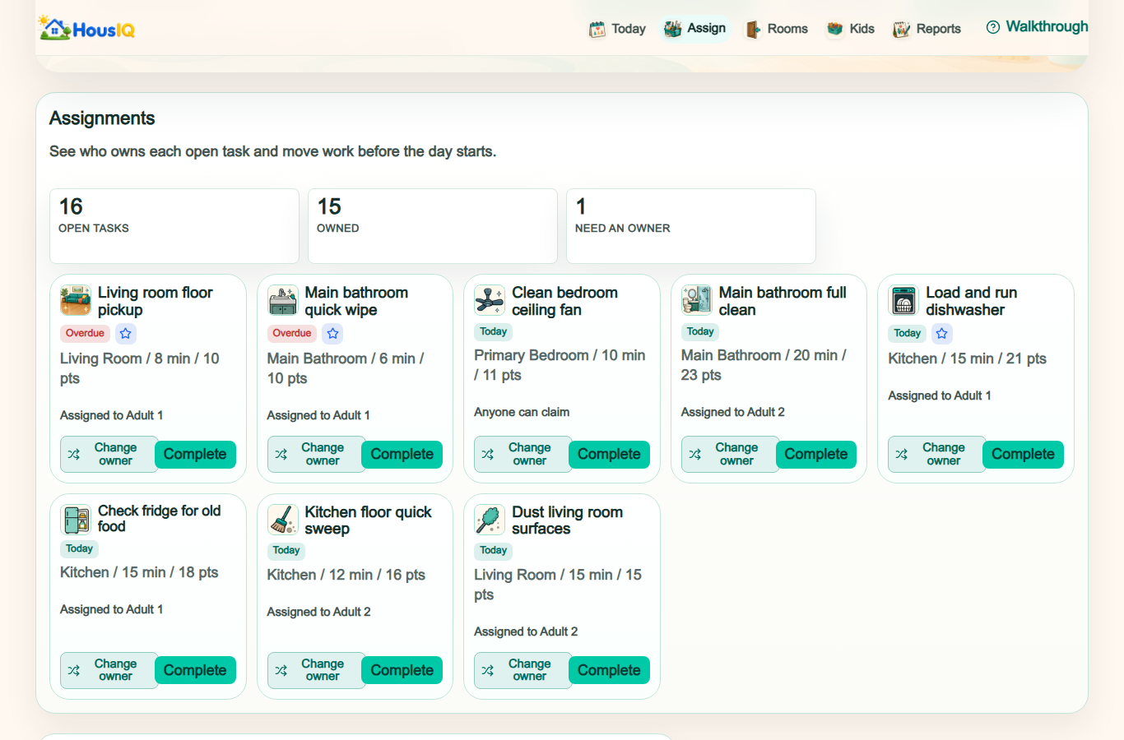Open the Today tab
Image resolution: width=1124 pixels, height=740 pixels.
click(617, 29)
